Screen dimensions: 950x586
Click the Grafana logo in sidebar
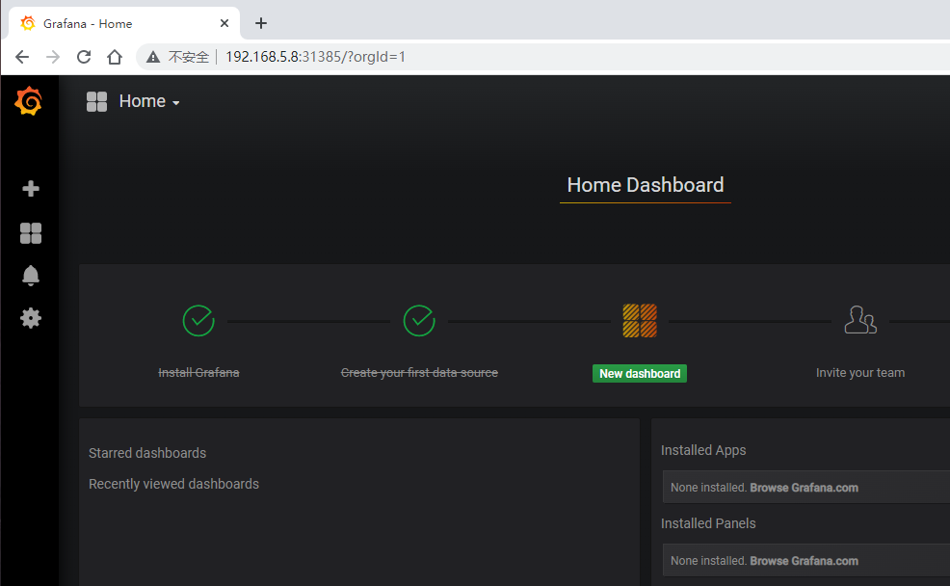click(x=29, y=101)
